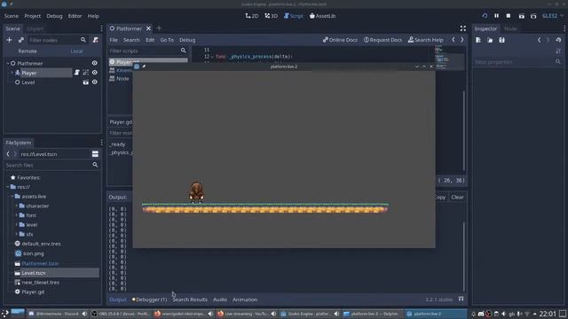Click the Filter nodes search field

pyautogui.click(x=57, y=40)
